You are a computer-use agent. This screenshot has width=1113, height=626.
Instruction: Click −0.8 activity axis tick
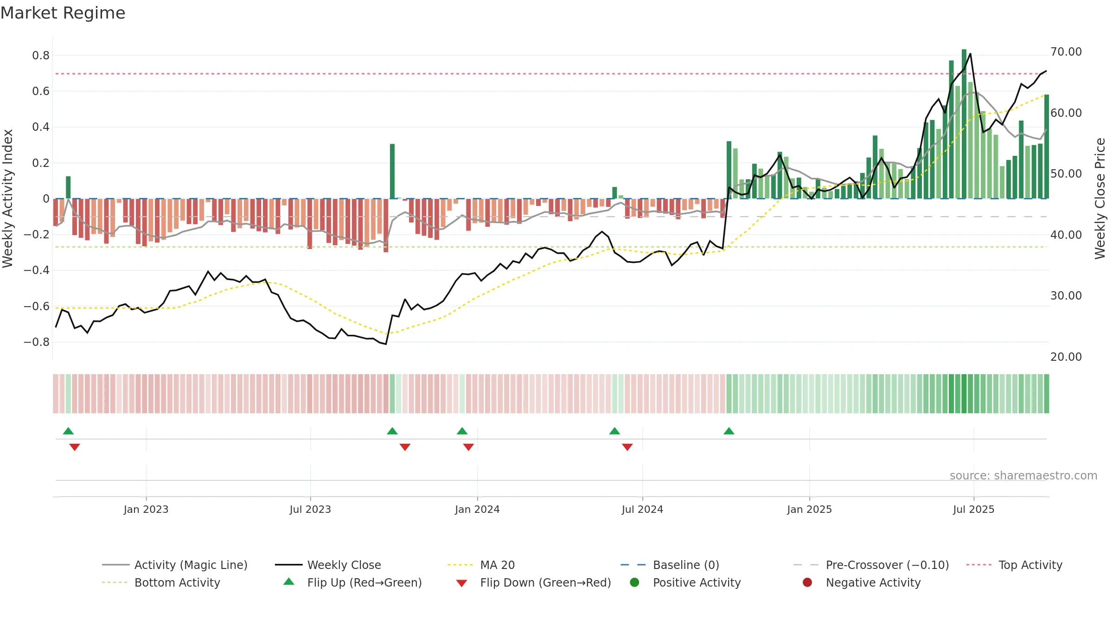pos(36,342)
